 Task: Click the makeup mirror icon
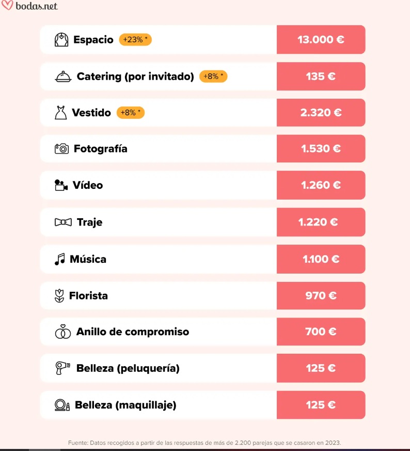pos(62,405)
